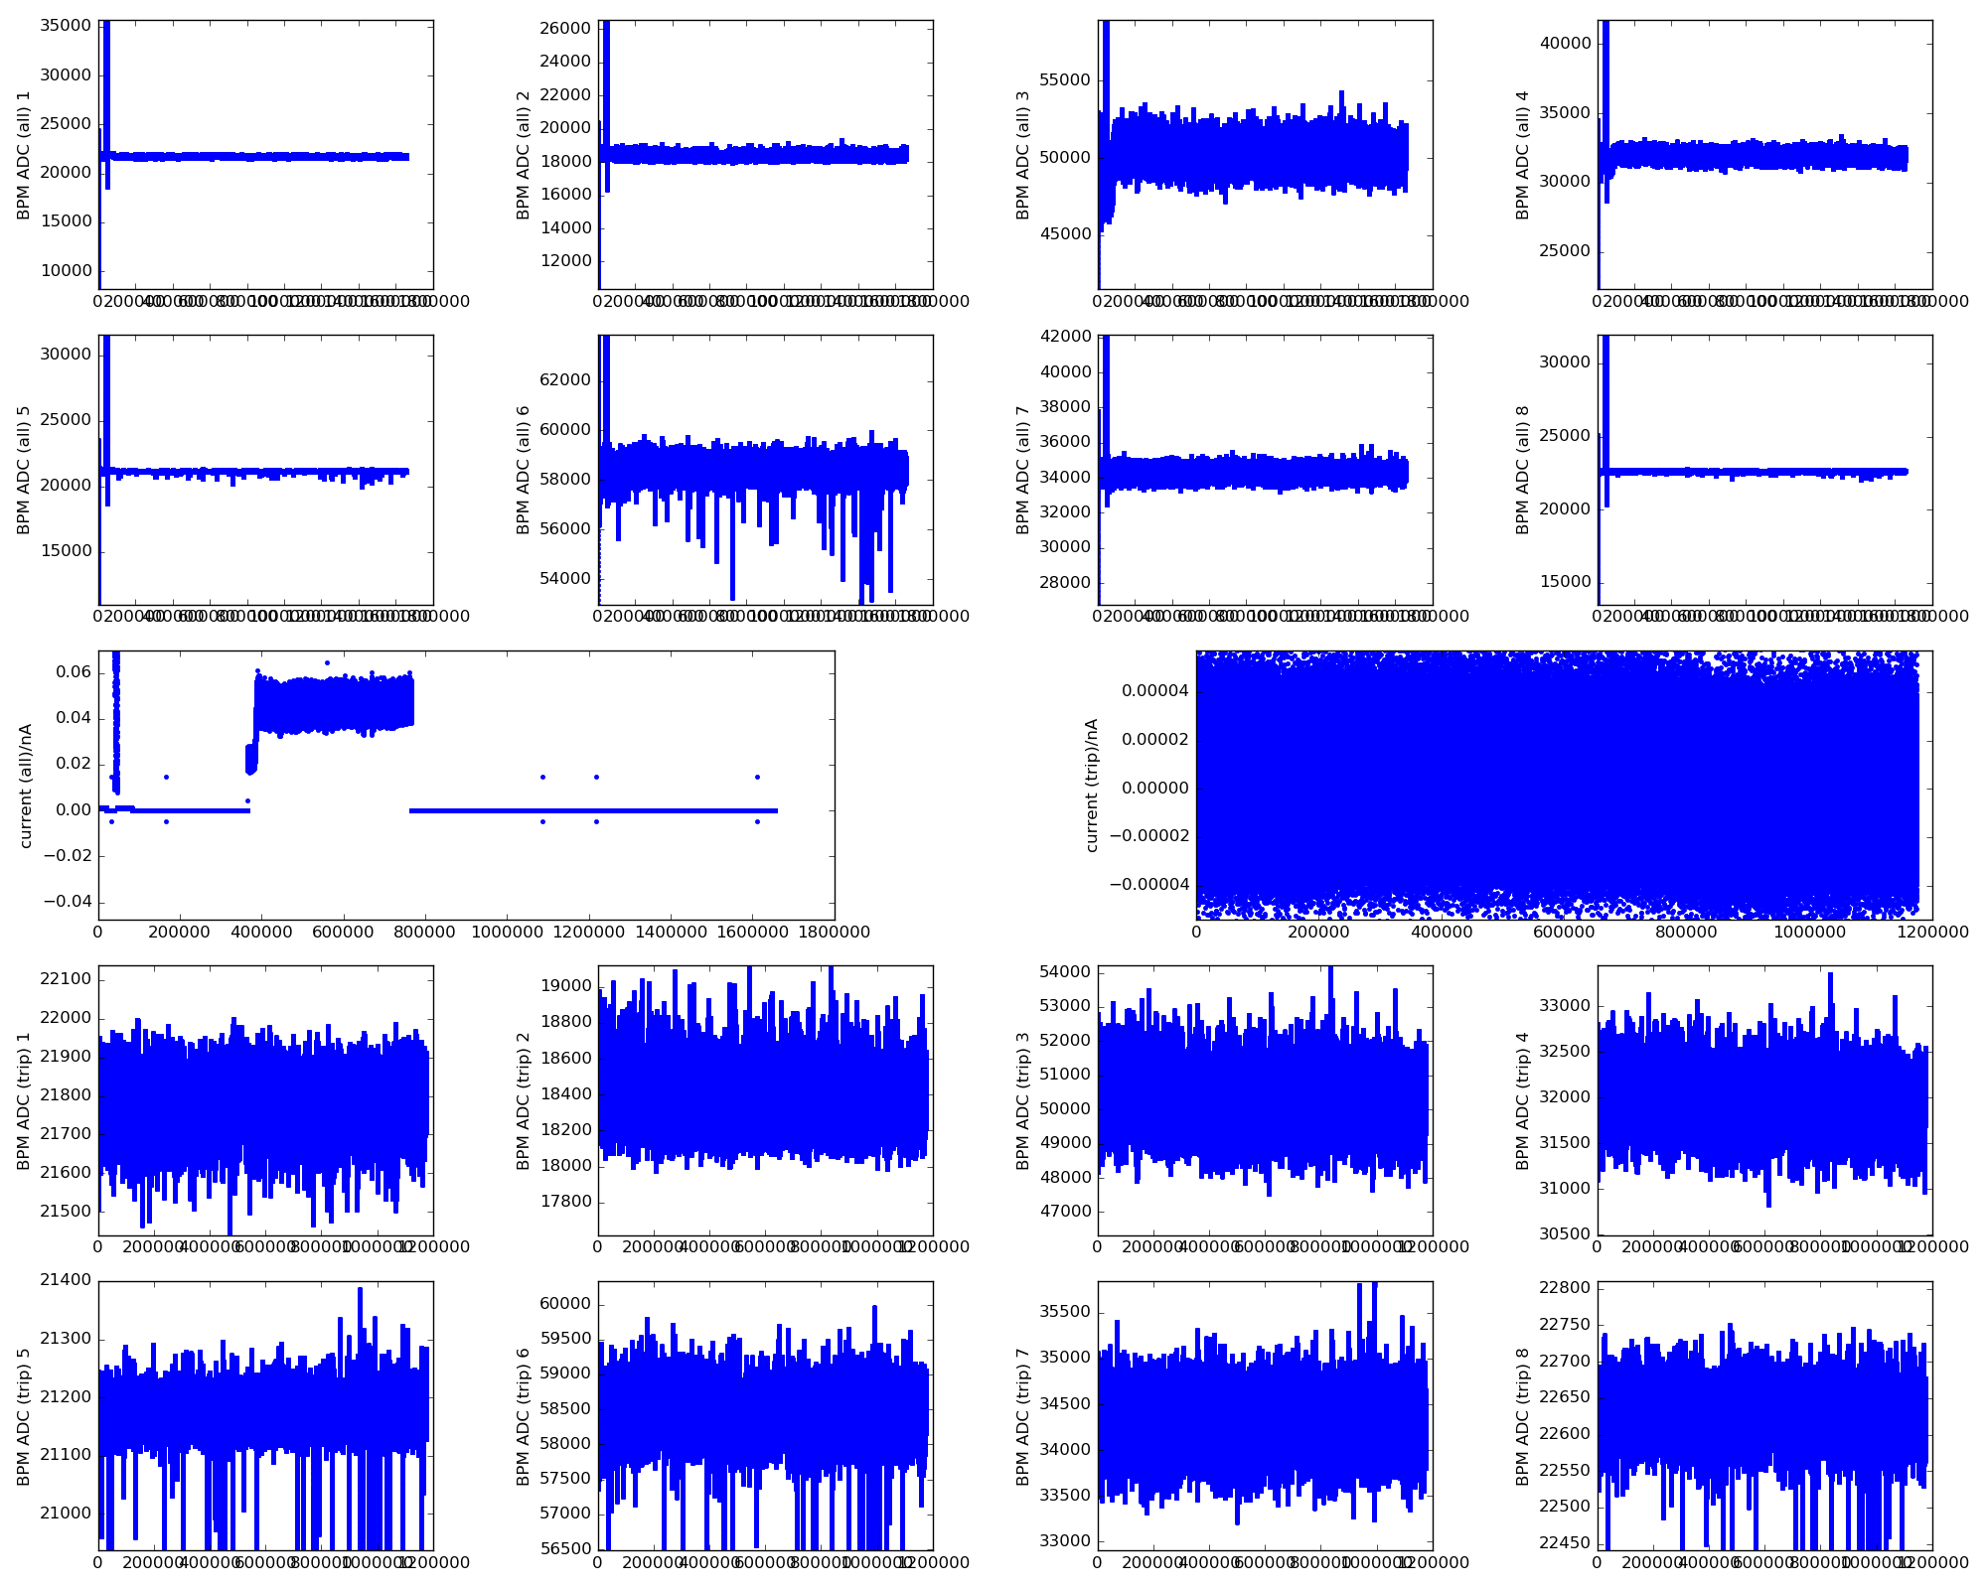The width and height of the screenshot is (1987, 1589).
Task: Select the "current (trip)/nA" y-axis label
Action: (x=1092, y=786)
